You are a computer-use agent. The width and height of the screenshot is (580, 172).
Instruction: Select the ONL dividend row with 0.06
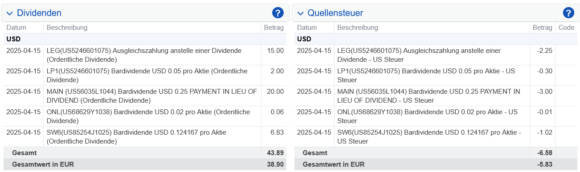(145, 116)
